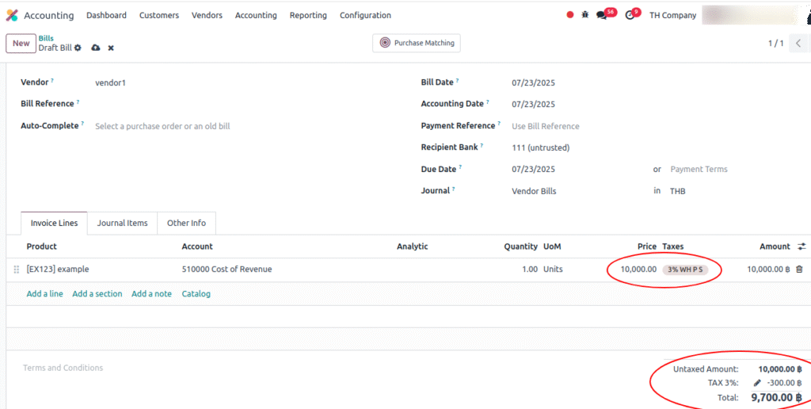The width and height of the screenshot is (811, 409).
Task: Click the Bill Date help question mark
Action: click(x=457, y=80)
